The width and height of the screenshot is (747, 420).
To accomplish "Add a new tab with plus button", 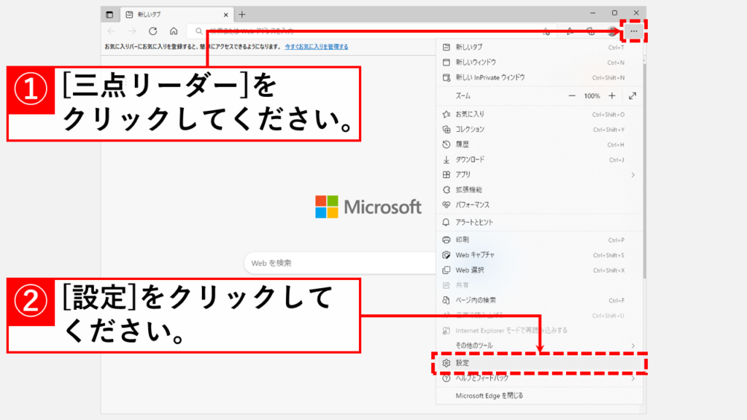I will [242, 15].
